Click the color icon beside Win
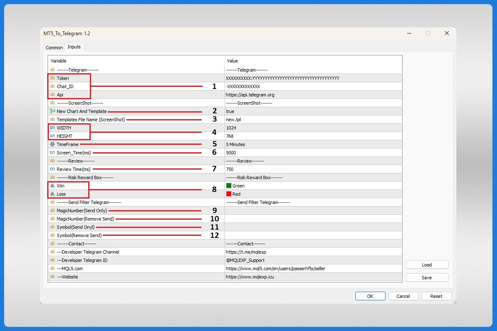Viewport: 497px width, 331px height. (52, 186)
